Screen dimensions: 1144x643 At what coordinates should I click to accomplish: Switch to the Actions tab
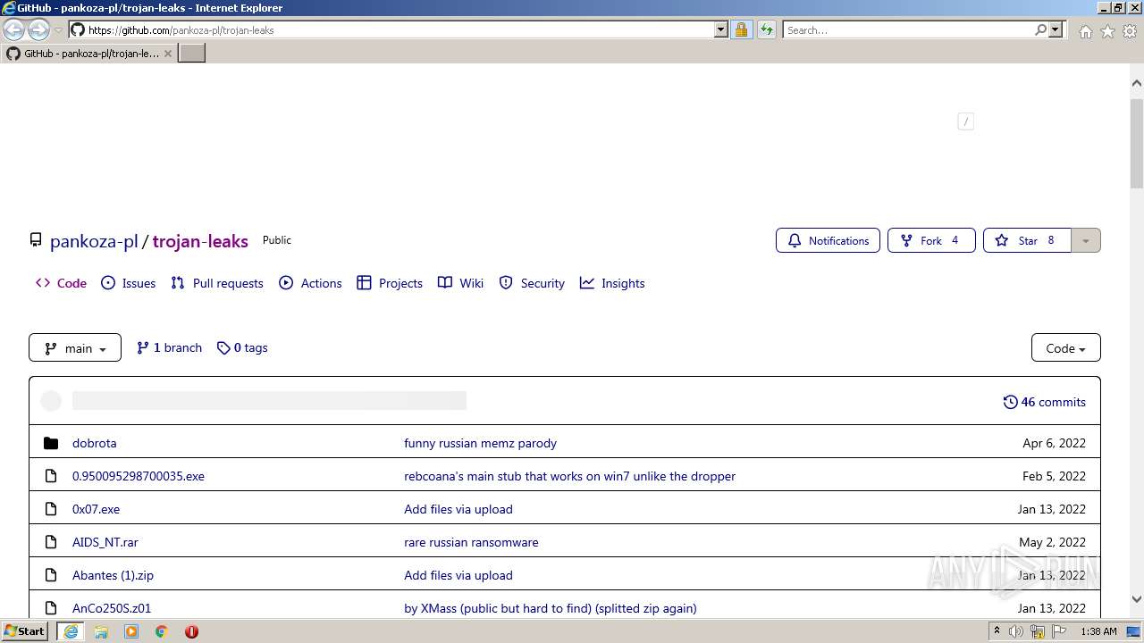[x=310, y=283]
